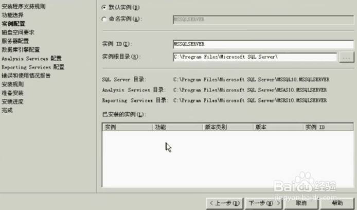Open the browse (...) button for root directory

[347, 57]
